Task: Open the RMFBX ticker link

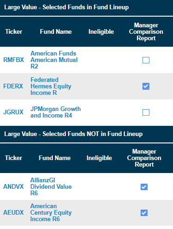Action: [13, 60]
